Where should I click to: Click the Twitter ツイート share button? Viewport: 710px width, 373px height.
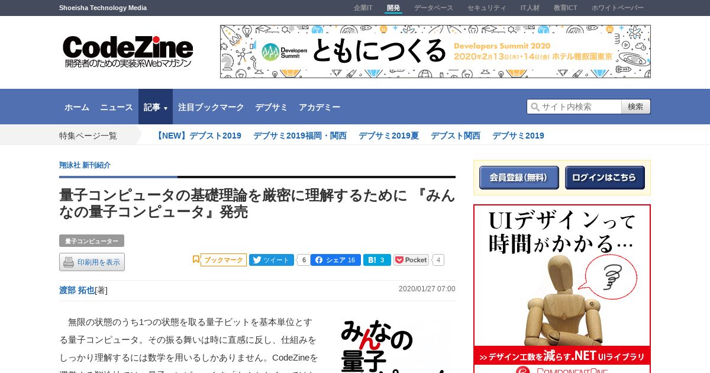pyautogui.click(x=272, y=260)
